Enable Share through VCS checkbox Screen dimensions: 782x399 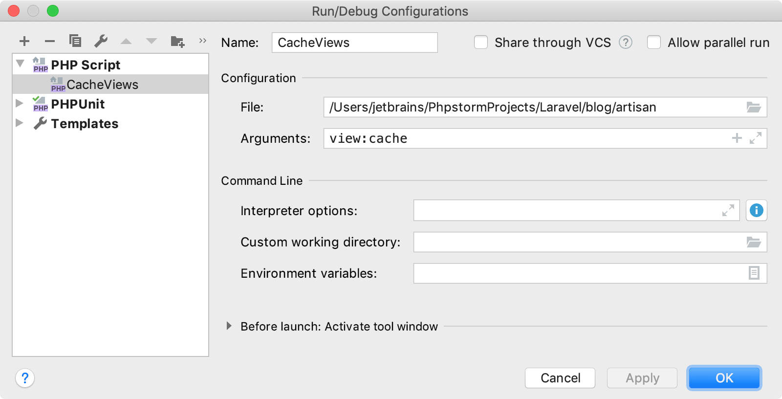481,43
